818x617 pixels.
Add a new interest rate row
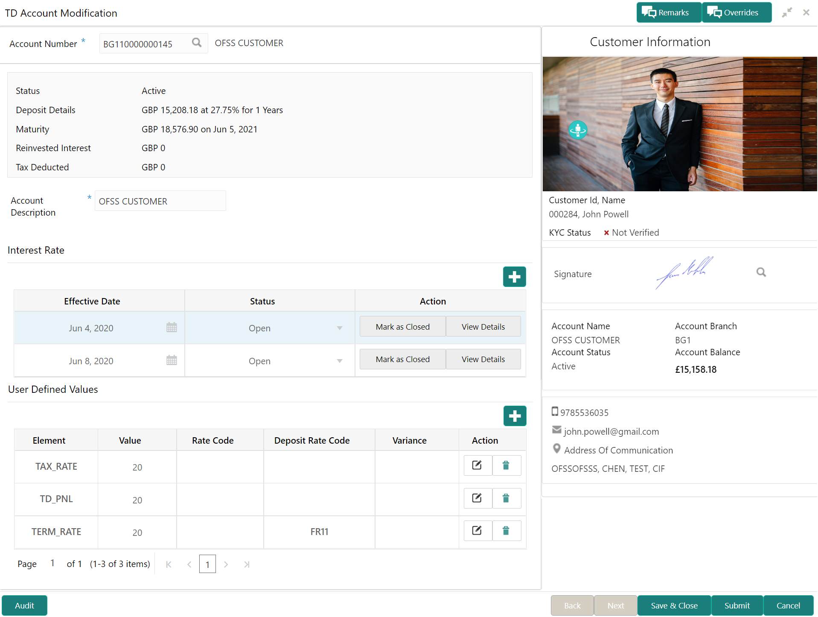pos(514,277)
